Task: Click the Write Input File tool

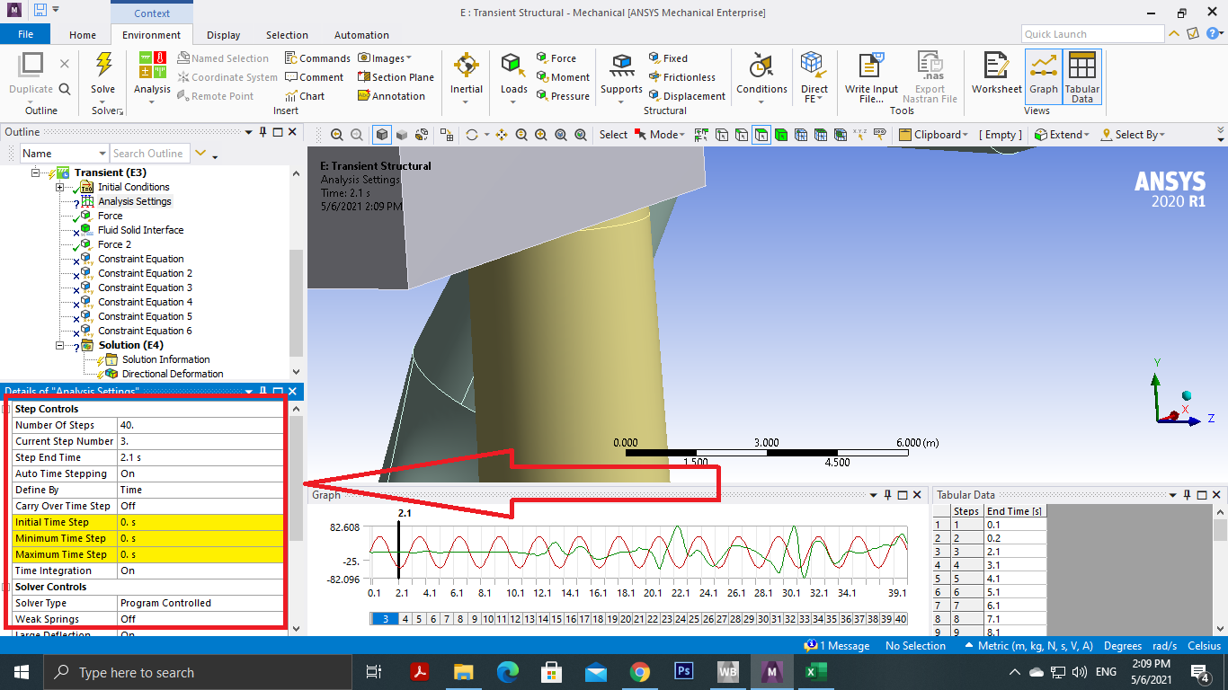Action: (x=871, y=77)
